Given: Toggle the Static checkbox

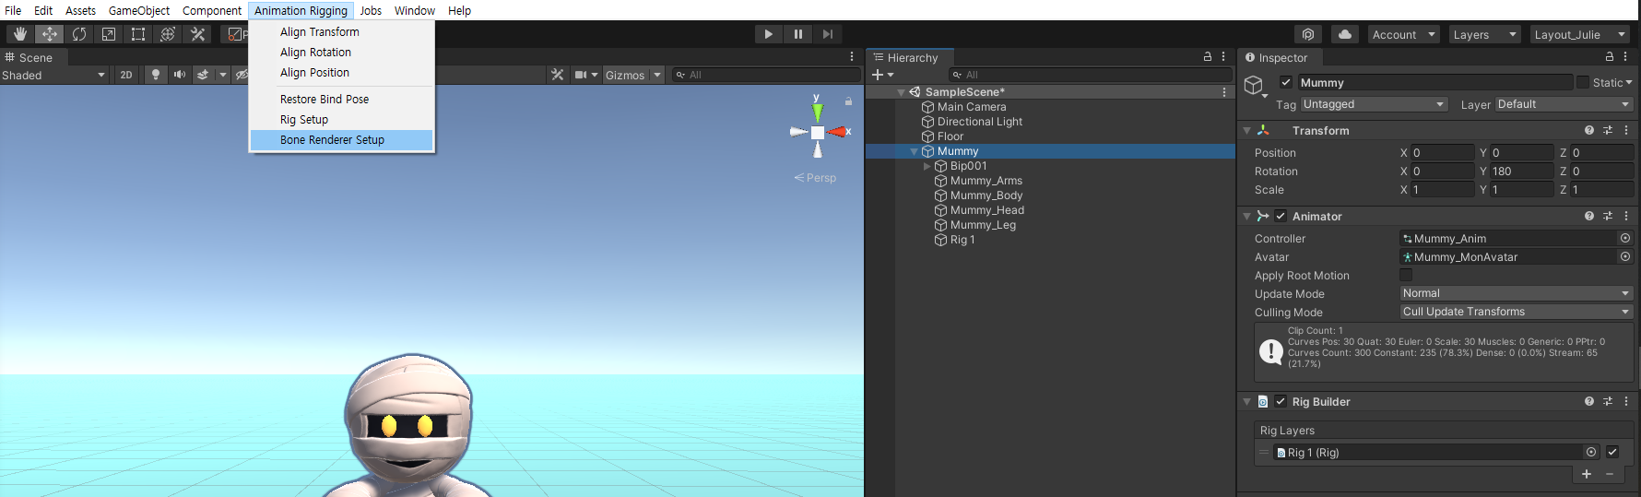Looking at the screenshot, I should 1583,82.
